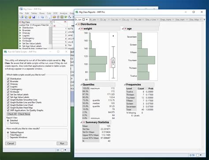Collapse the Distributions outline disclosure triangle

76,24
